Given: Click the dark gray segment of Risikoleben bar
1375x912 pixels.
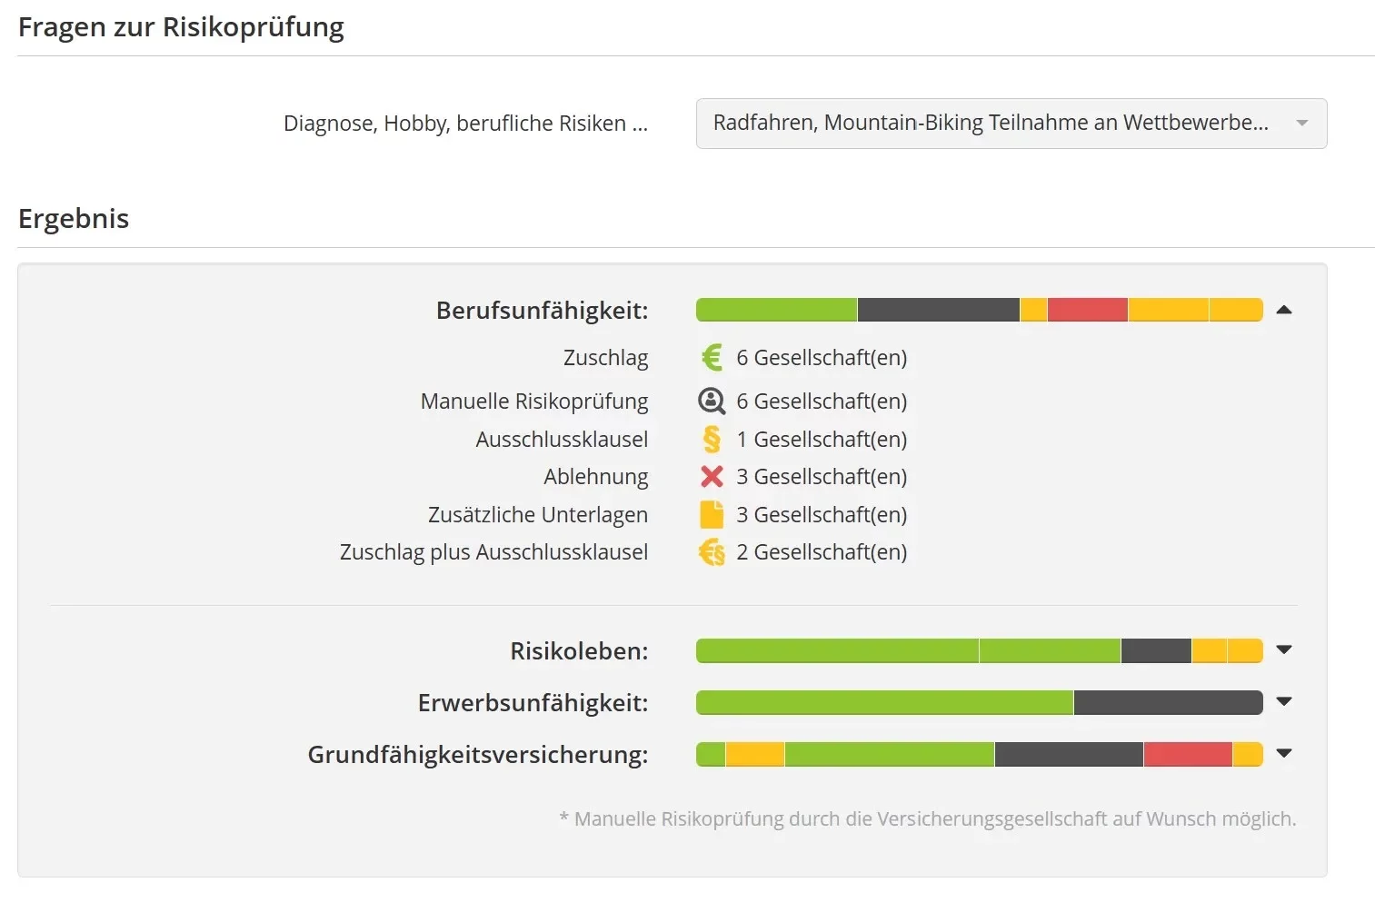Looking at the screenshot, I should pyautogui.click(x=1155, y=650).
